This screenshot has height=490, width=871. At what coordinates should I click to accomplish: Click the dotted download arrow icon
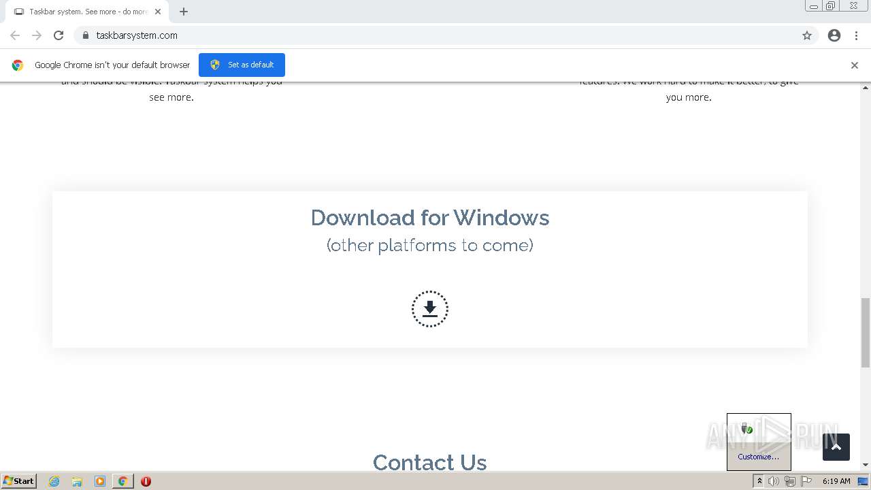(430, 309)
